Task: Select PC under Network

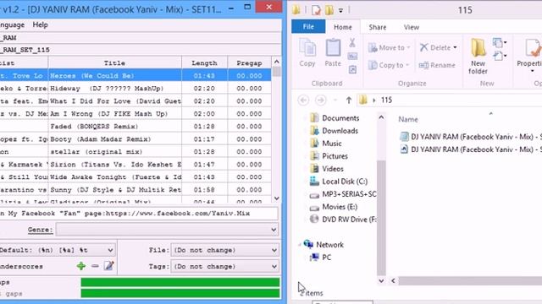Action: [320, 258]
